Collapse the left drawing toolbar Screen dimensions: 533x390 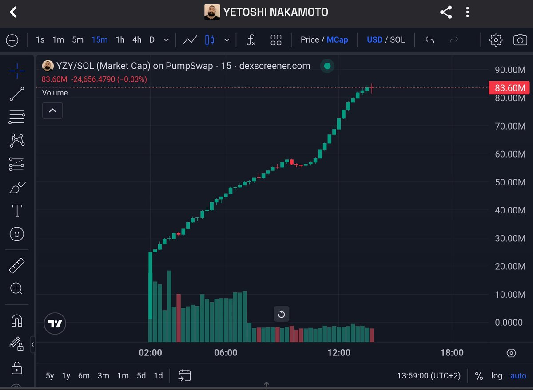(32, 344)
